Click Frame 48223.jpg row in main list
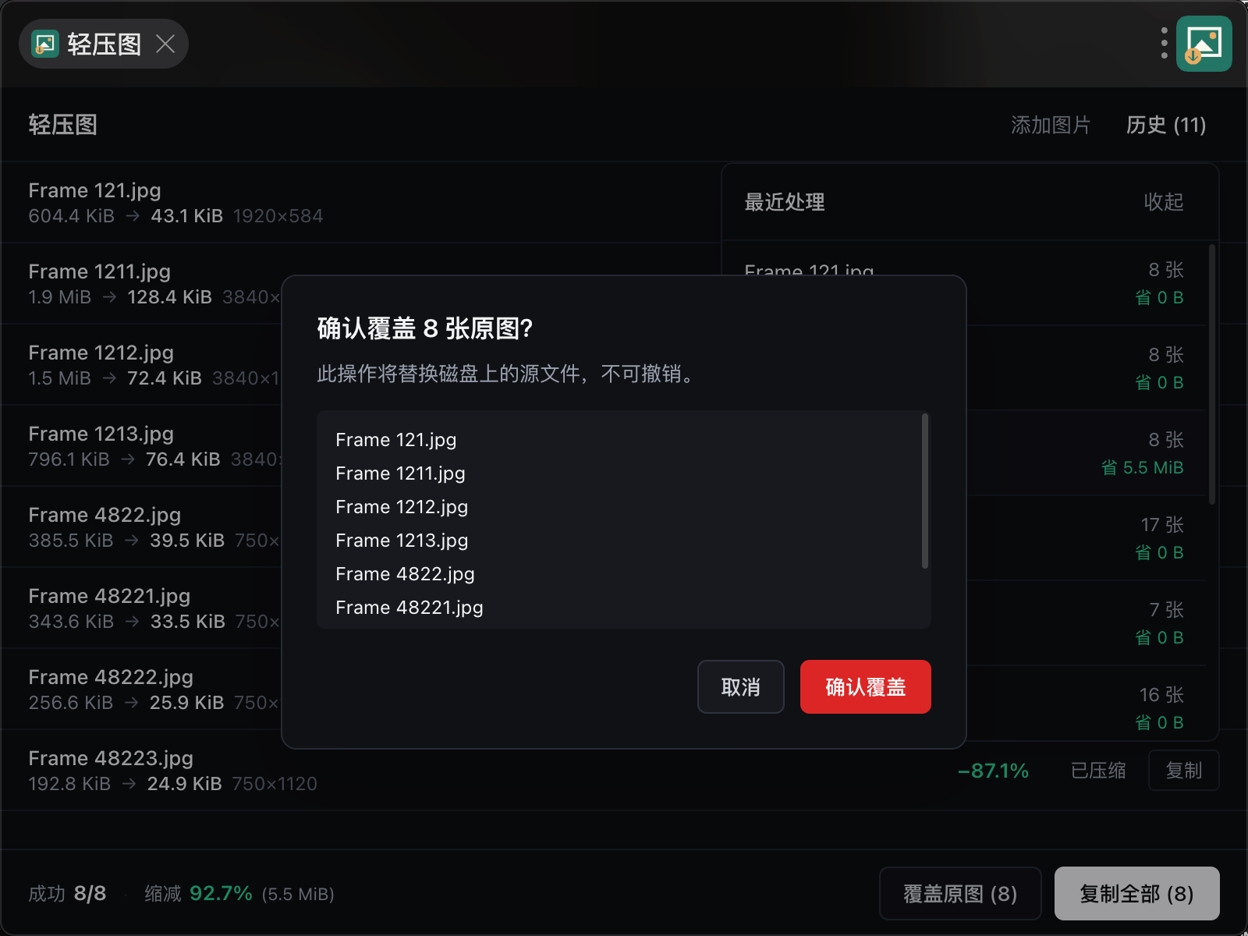1248x936 pixels. click(624, 771)
